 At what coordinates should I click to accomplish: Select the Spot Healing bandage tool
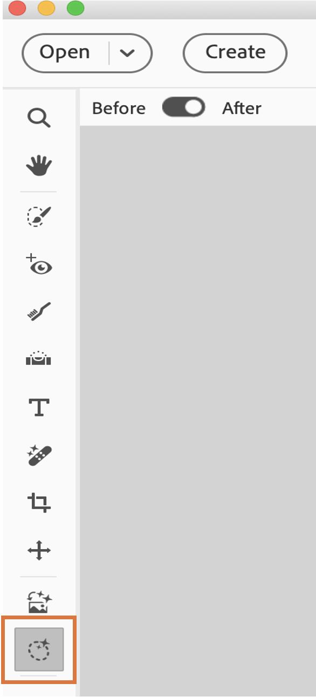(39, 455)
